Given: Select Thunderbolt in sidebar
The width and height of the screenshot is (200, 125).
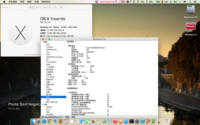Looking at the screenshot, I should pos(51,62).
